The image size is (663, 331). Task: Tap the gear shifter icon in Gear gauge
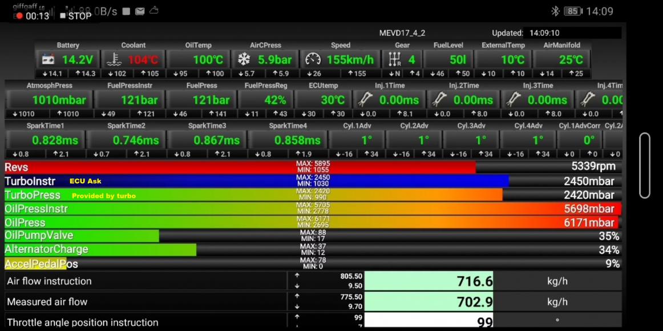tap(394, 59)
